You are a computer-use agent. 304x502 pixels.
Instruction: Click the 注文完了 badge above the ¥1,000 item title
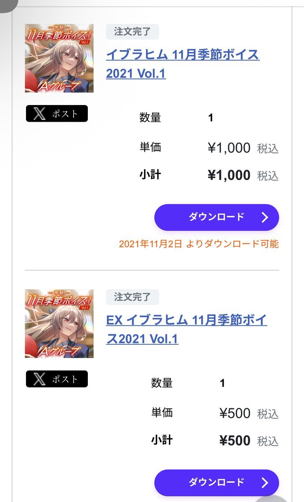click(132, 32)
